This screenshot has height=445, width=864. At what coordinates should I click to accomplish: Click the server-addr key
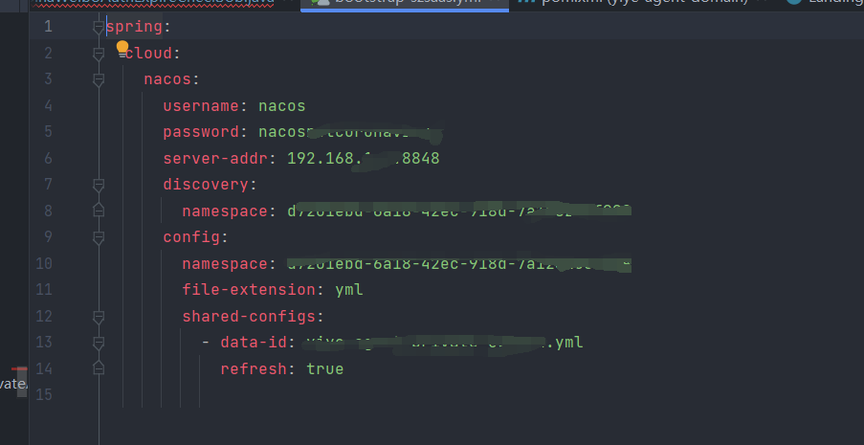[x=215, y=158]
